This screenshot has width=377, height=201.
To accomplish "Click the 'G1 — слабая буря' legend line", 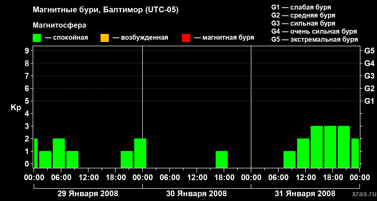I will point(301,7).
